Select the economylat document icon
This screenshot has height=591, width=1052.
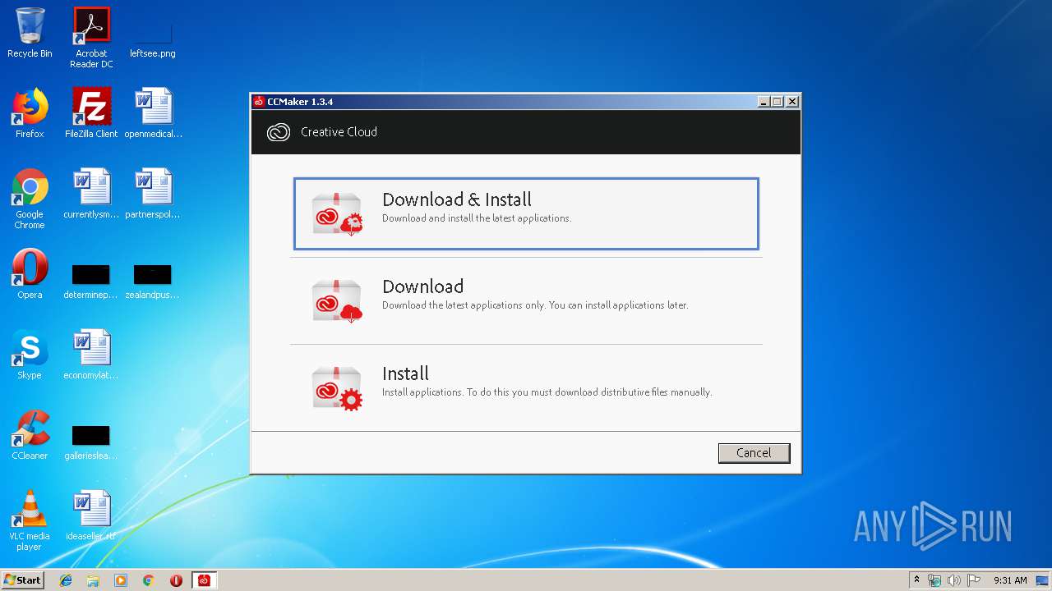pos(91,355)
